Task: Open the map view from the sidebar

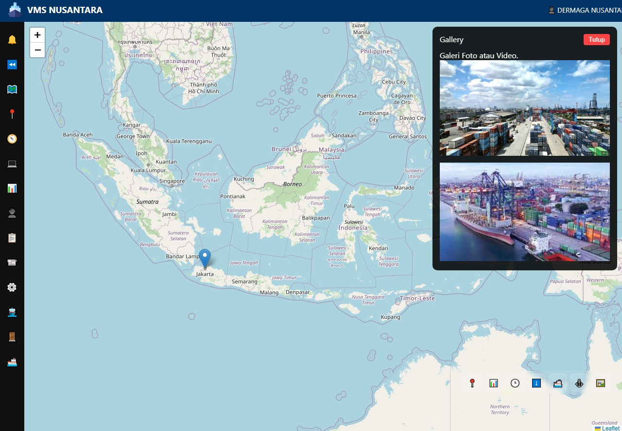Action: [x=12, y=89]
